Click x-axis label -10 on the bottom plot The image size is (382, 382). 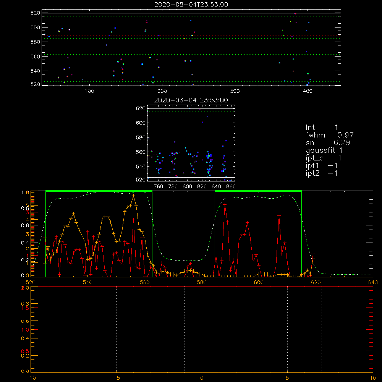pos(31,378)
